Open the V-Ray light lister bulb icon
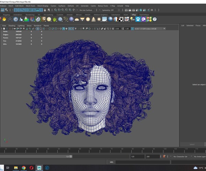Screen dimensions: 206x171 (x=133, y=19)
